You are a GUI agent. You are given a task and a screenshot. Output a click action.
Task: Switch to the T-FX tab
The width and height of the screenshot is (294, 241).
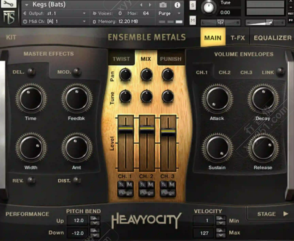tap(238, 38)
